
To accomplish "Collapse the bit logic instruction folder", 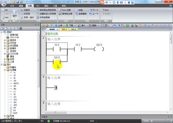I will click(x=5, y=70).
